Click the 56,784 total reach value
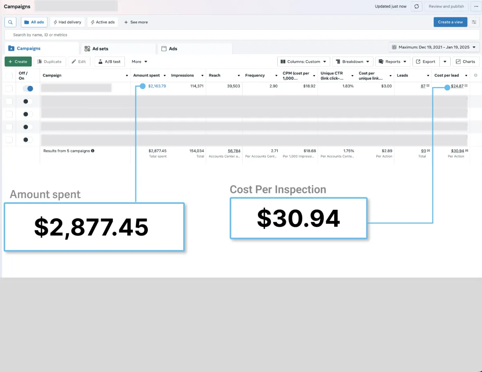This screenshot has height=372, width=482. click(x=234, y=151)
